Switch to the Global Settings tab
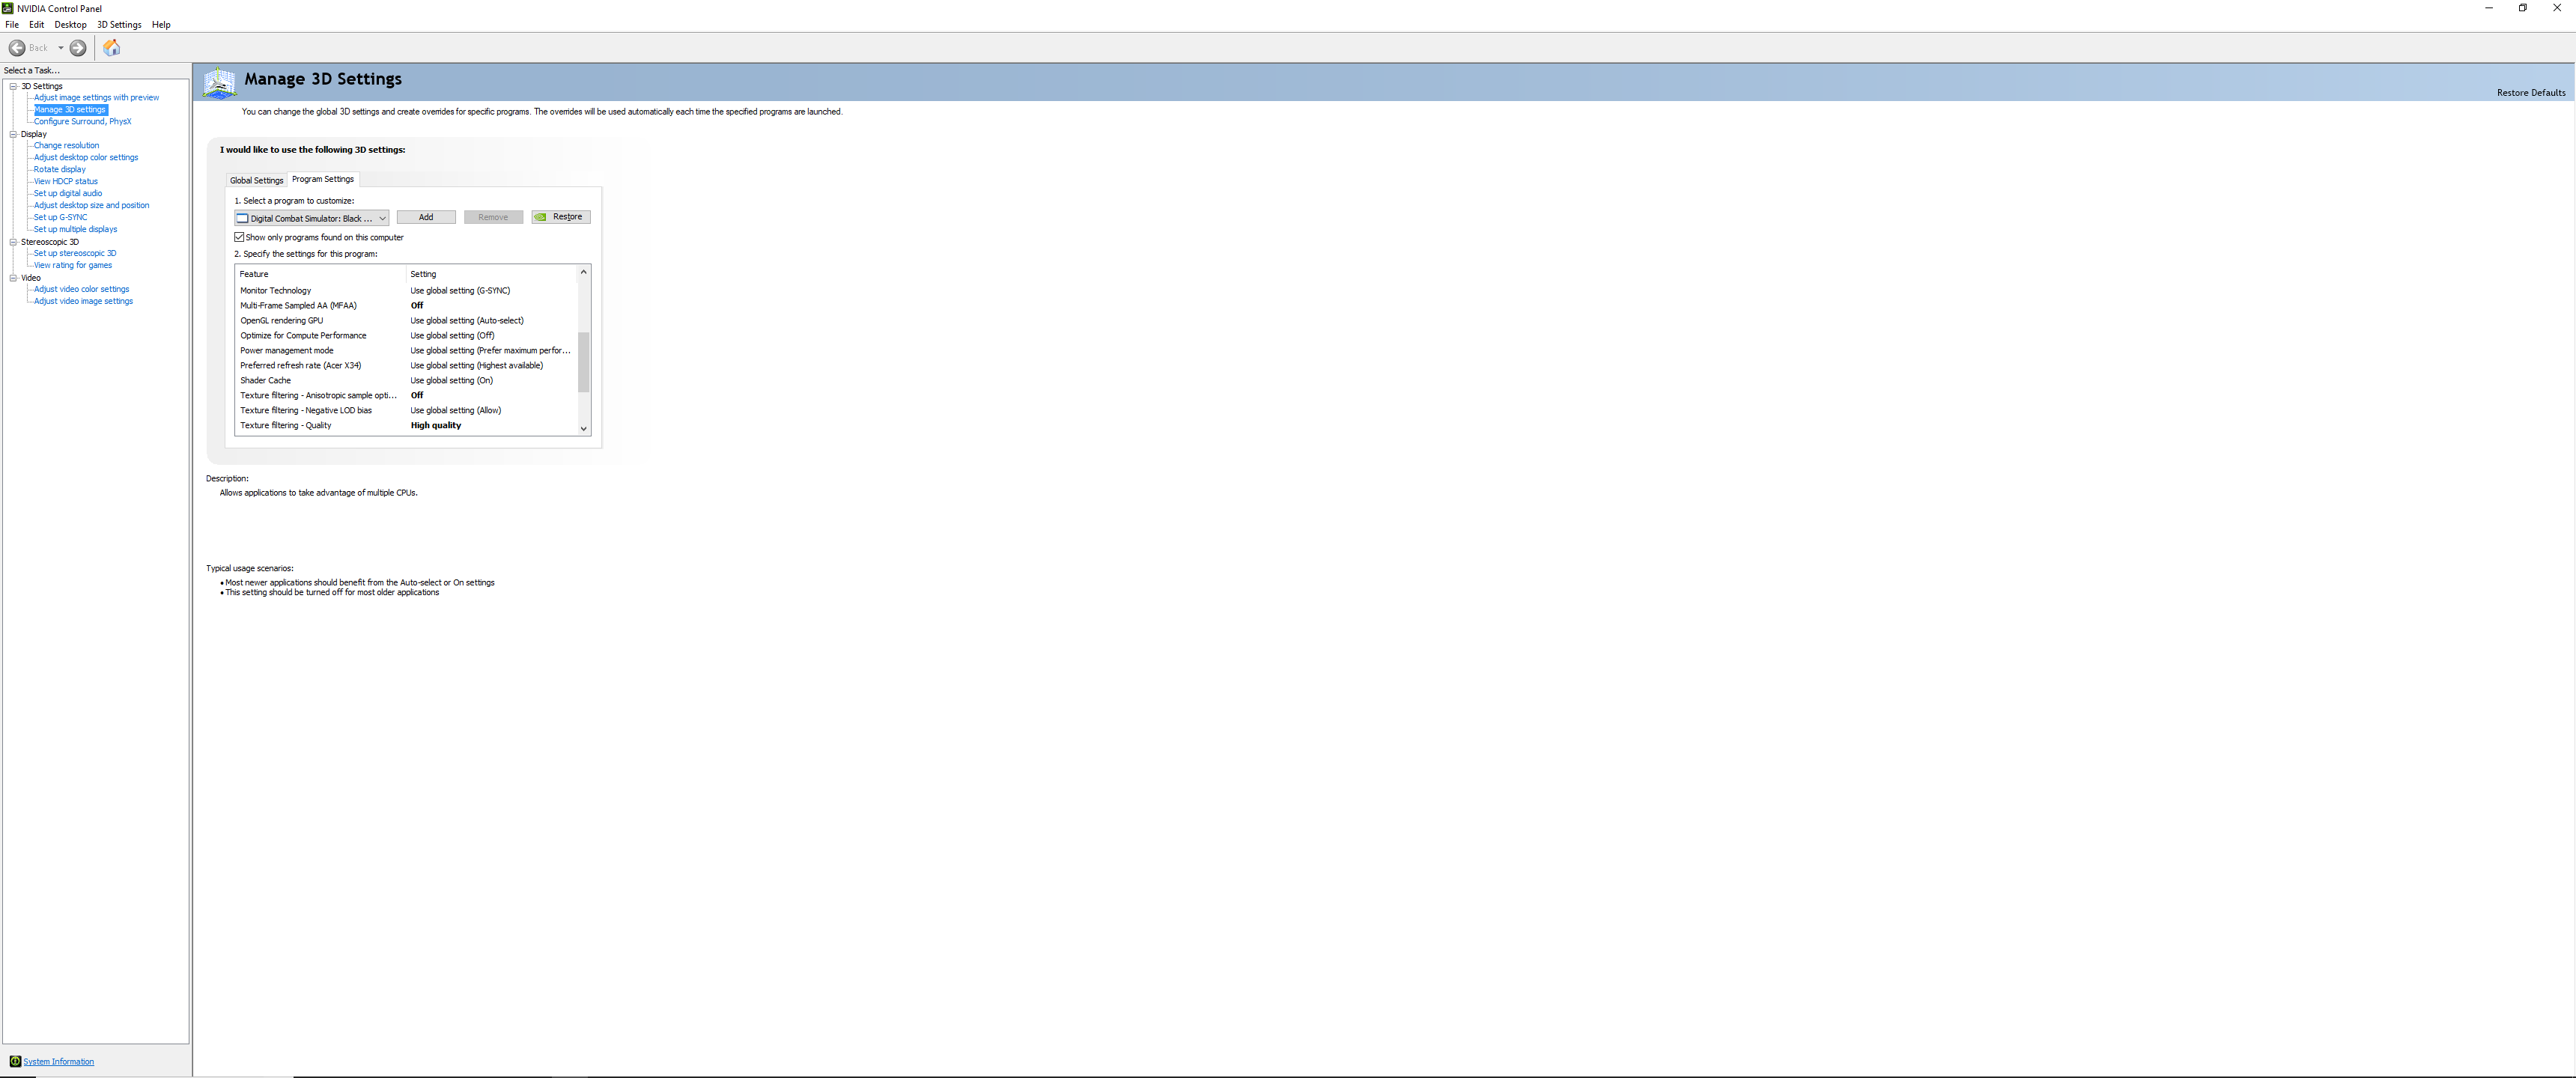This screenshot has height=1078, width=2576. click(257, 180)
